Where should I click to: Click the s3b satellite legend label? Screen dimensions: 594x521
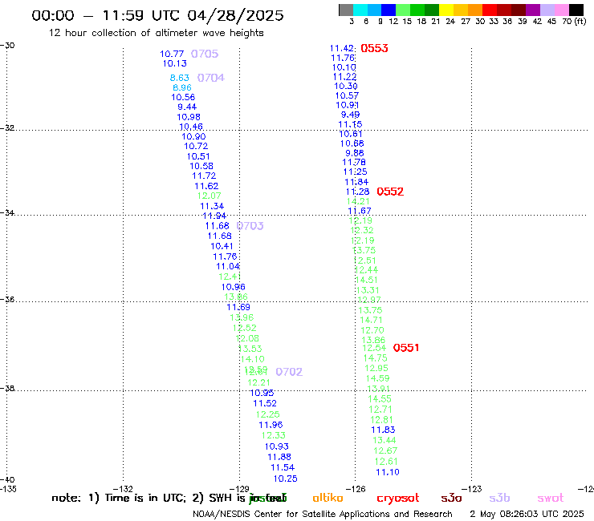tap(499, 498)
